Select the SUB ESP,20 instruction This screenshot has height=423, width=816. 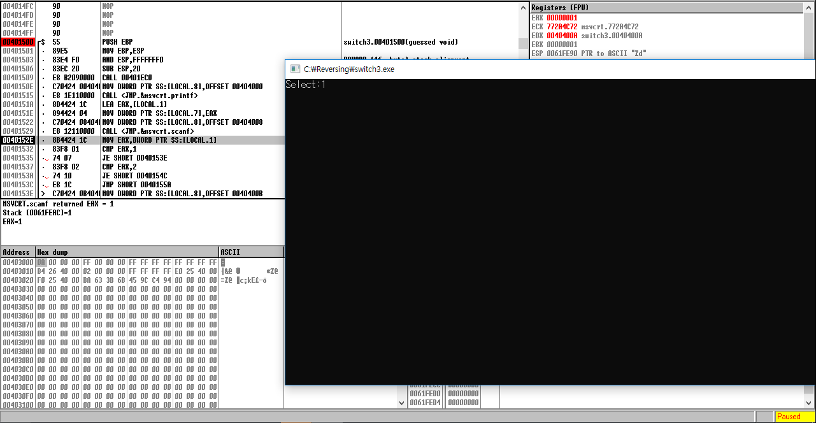pyautogui.click(x=122, y=69)
